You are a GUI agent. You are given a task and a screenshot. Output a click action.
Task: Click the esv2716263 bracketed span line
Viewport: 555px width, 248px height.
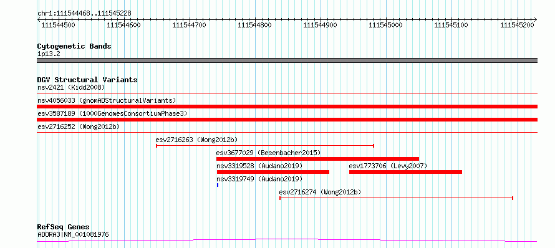pyautogui.click(x=265, y=146)
